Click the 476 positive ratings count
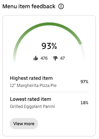99x139 pixels. 44,58
